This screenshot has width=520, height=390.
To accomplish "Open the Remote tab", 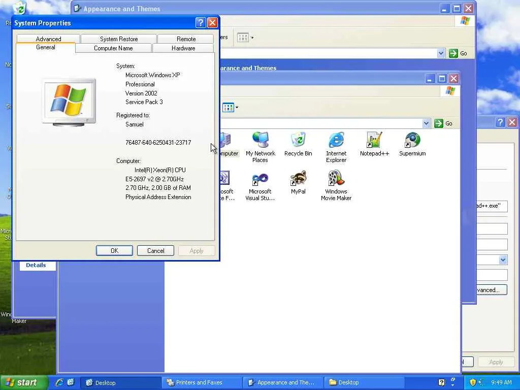I will click(186, 39).
